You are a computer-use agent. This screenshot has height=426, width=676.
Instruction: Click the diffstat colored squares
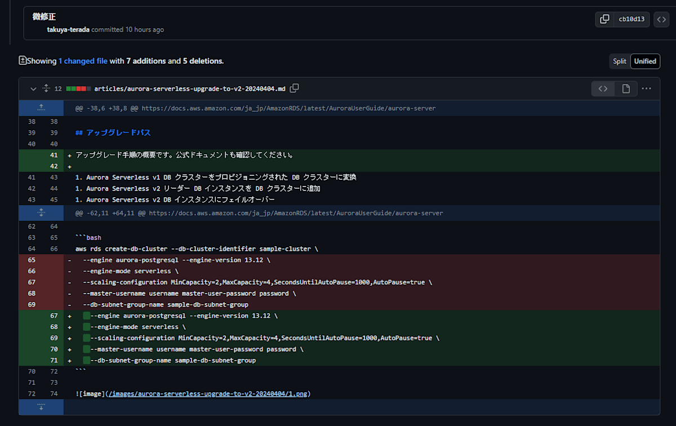coord(78,89)
